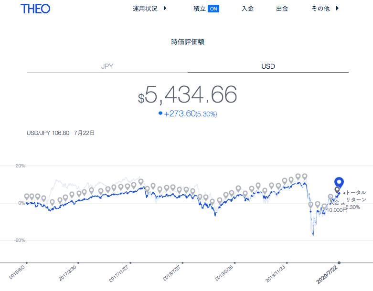Toggle the 積立 ON switch

pos(213,9)
